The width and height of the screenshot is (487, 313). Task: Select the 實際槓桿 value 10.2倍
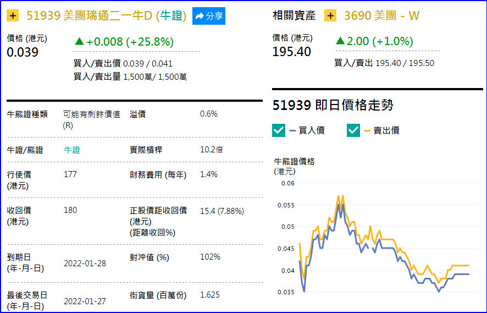(x=212, y=150)
